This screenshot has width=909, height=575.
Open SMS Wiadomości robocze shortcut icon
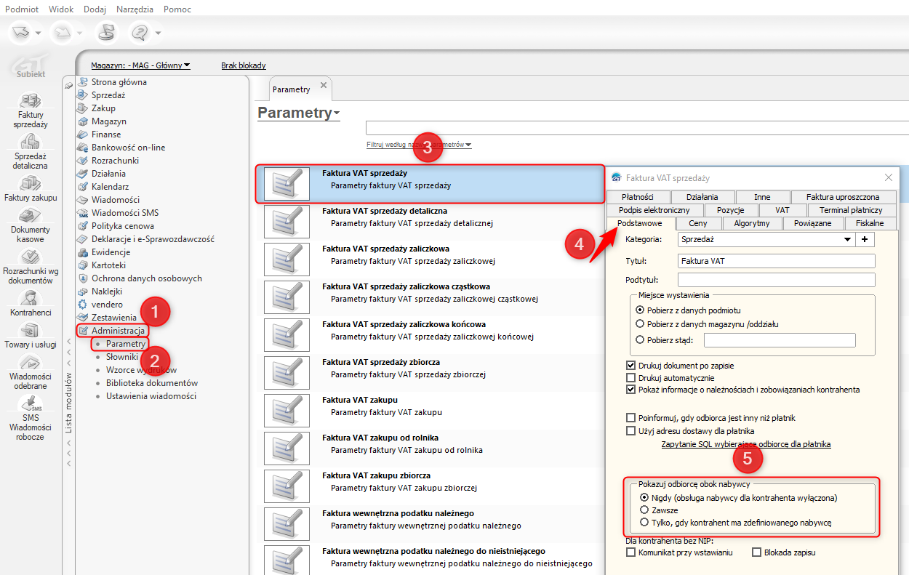point(30,404)
